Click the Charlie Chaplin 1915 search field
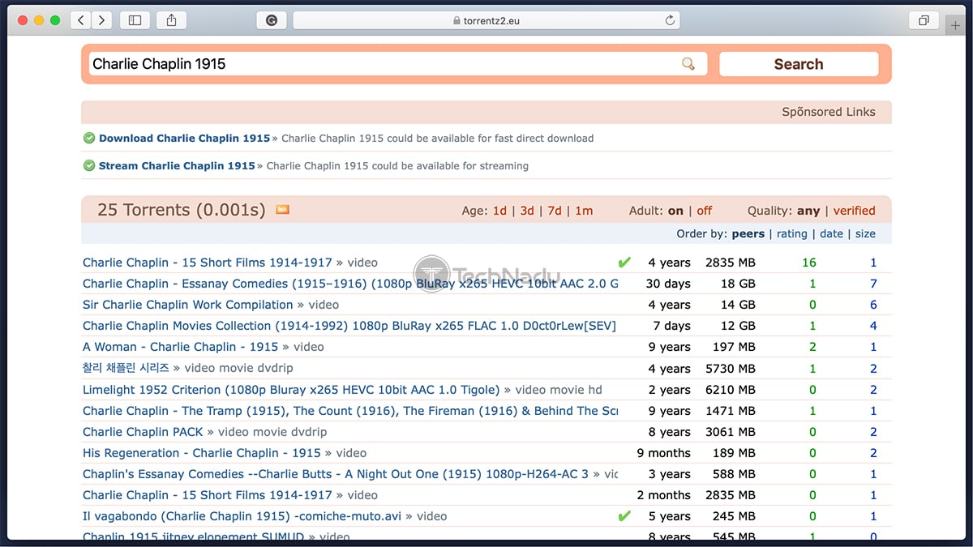Image resolution: width=973 pixels, height=547 pixels. tap(381, 64)
